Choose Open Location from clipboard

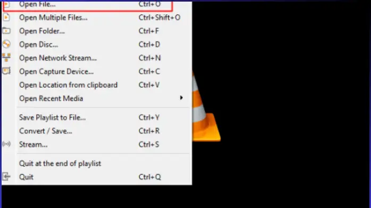point(97,85)
